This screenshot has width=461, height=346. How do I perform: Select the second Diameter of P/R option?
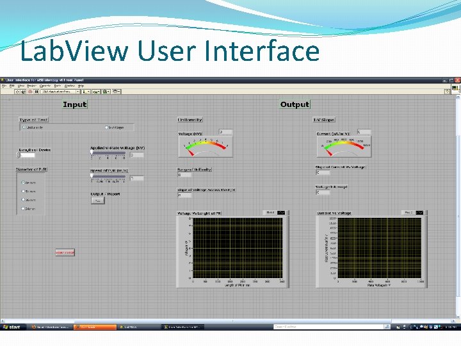point(23,191)
